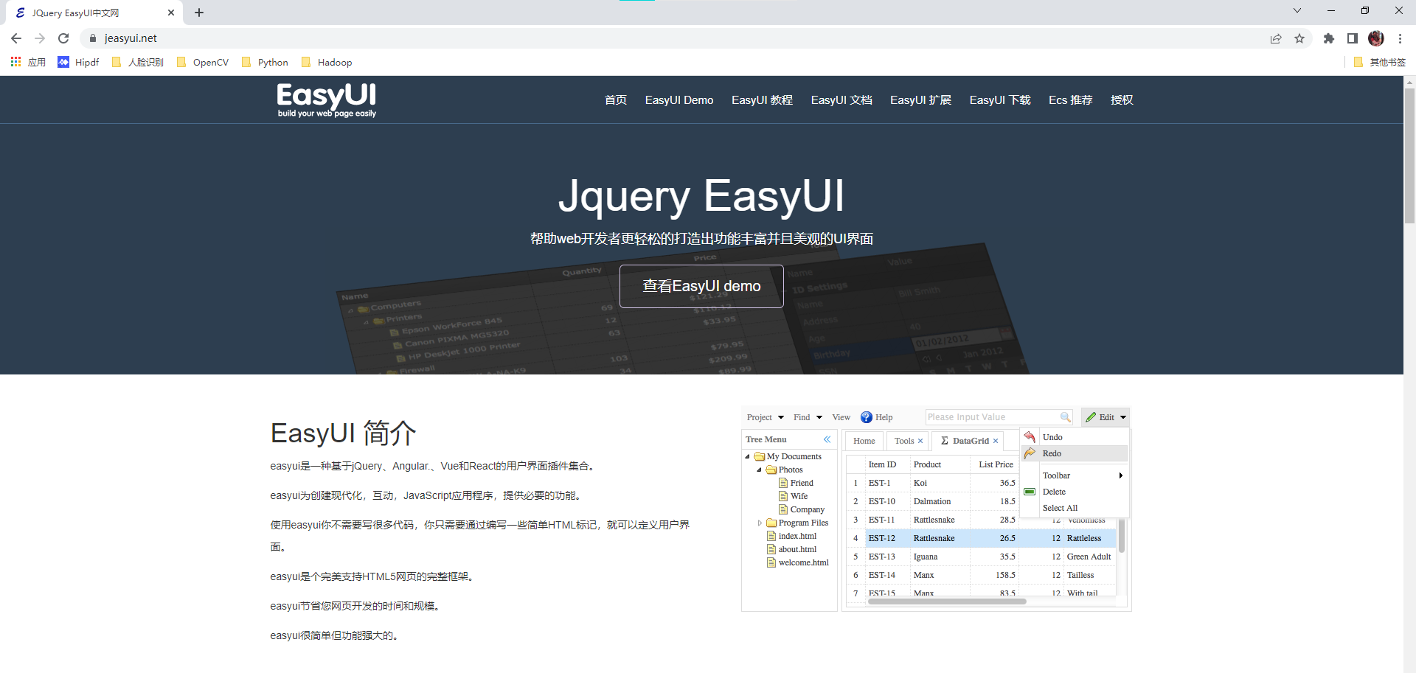Image resolution: width=1416 pixels, height=673 pixels.
Task: Click the browser forward arrow
Action: [x=40, y=38]
